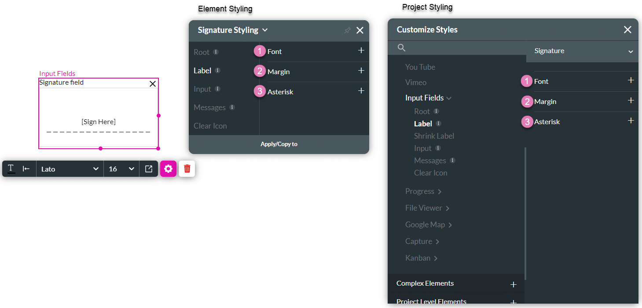Open settings with the pink gear icon
This screenshot has height=308, width=642.
click(168, 169)
